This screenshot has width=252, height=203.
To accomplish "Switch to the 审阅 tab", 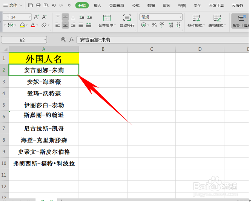I will click(x=166, y=5).
